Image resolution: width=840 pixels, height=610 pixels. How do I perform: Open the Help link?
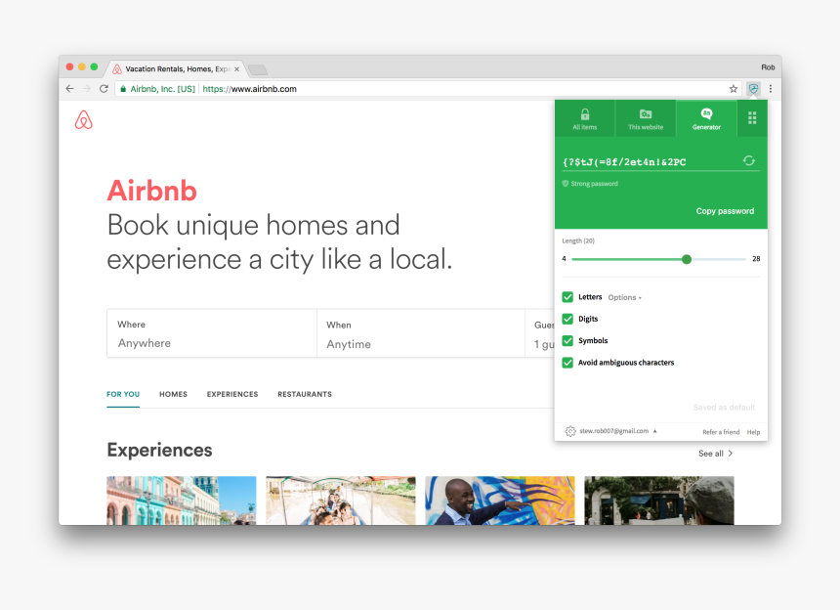tap(753, 432)
